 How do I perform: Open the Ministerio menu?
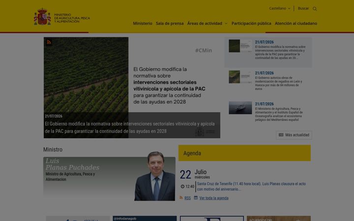[x=143, y=23]
